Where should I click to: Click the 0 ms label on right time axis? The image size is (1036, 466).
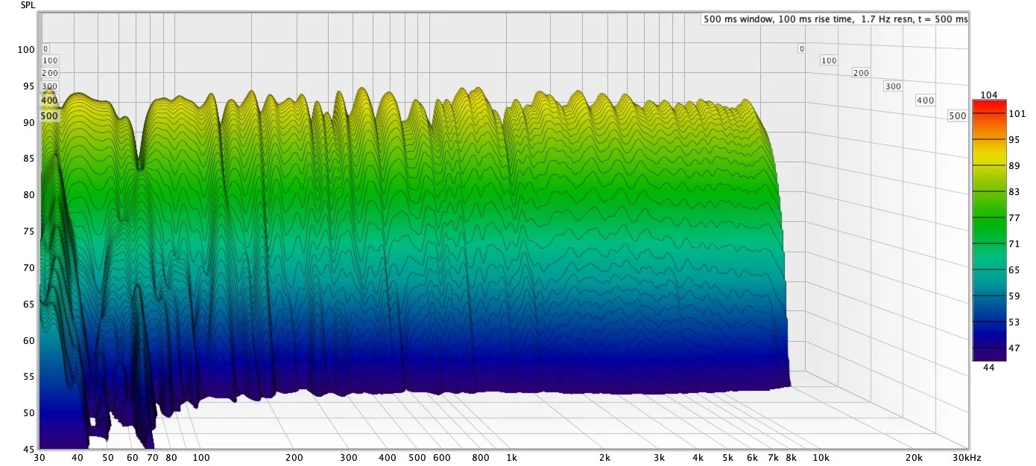pos(801,48)
